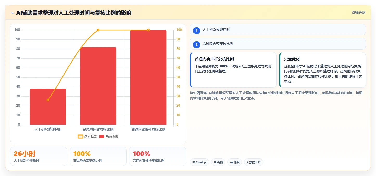This screenshot has height=176, width=376.
Task: Click the orange 改善趋势 legend swatch
Action: pyautogui.click(x=80, y=136)
